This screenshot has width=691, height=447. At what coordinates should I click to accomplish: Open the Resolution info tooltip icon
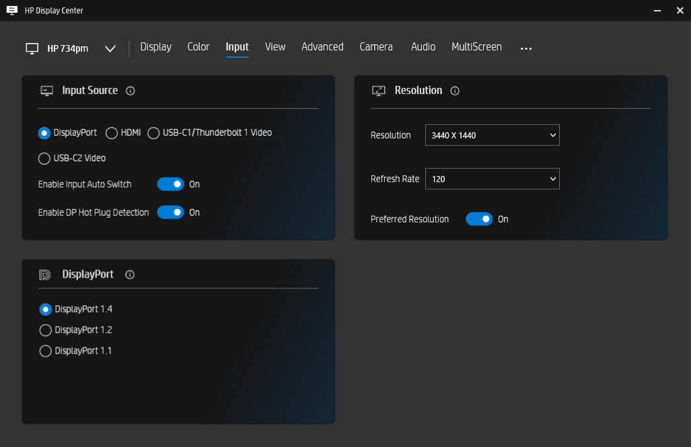(455, 91)
